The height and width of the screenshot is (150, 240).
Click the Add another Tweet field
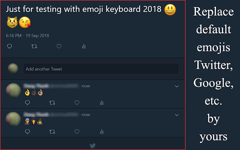click(101, 69)
